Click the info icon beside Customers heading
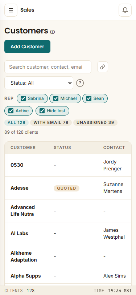 click(x=53, y=32)
